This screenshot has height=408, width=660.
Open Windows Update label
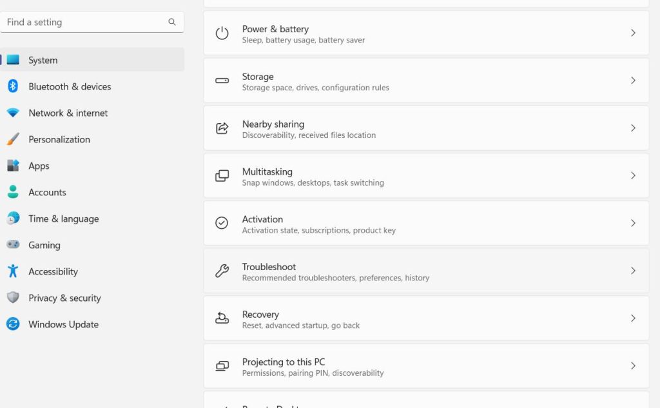coord(64,325)
